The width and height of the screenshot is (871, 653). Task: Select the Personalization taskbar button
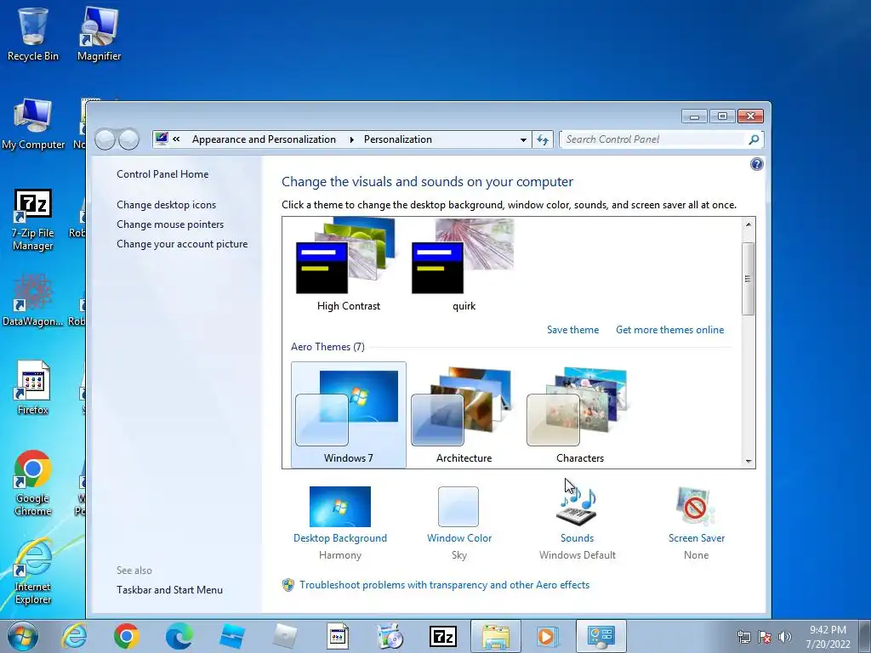601,636
